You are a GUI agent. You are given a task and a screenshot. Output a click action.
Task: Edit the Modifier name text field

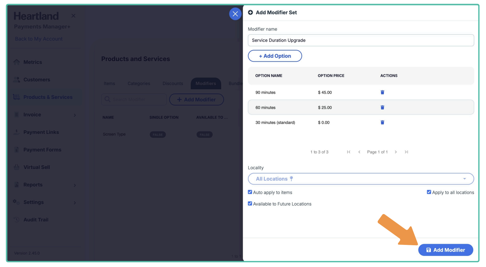[x=361, y=40]
